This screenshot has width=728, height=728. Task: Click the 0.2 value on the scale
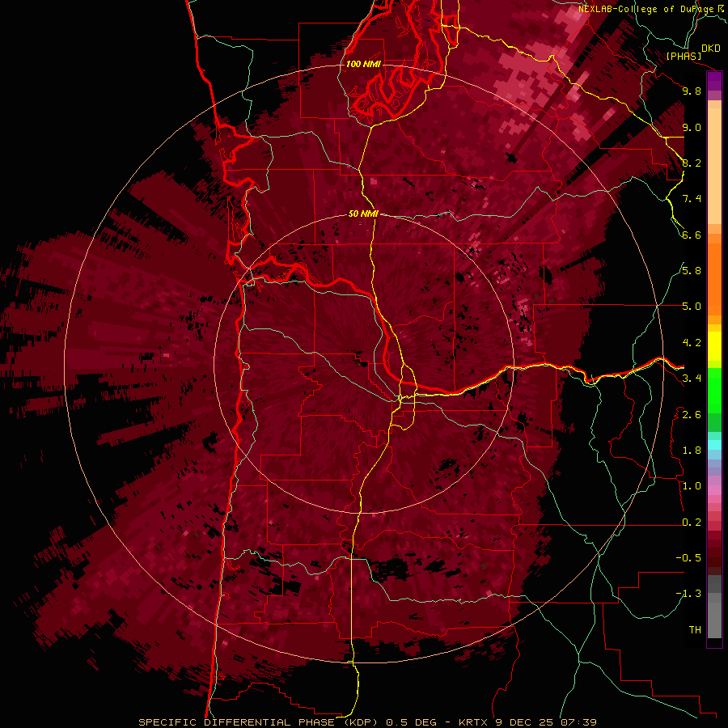click(x=692, y=523)
